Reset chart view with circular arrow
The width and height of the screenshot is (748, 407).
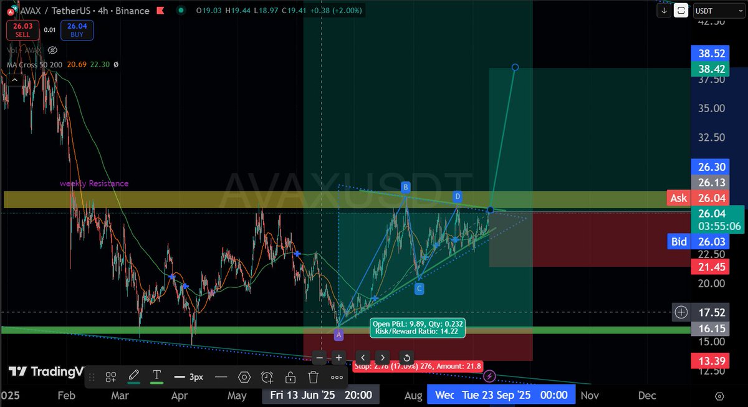(406, 358)
